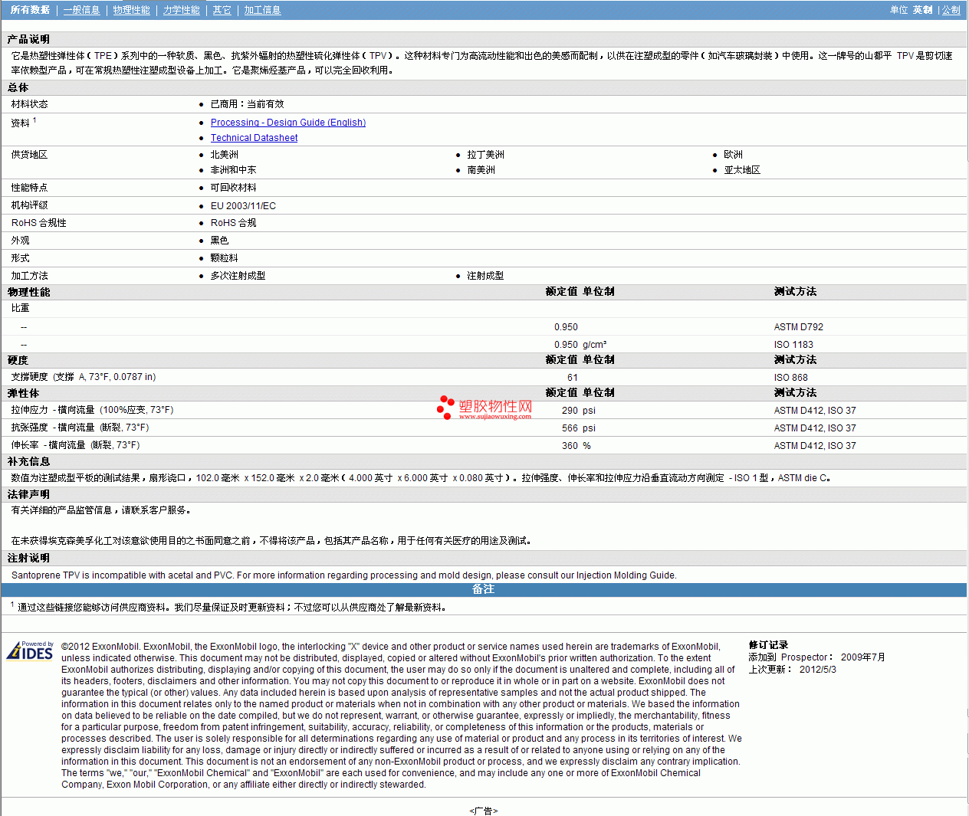Open the 其它 tab
The image size is (969, 816).
click(x=222, y=10)
